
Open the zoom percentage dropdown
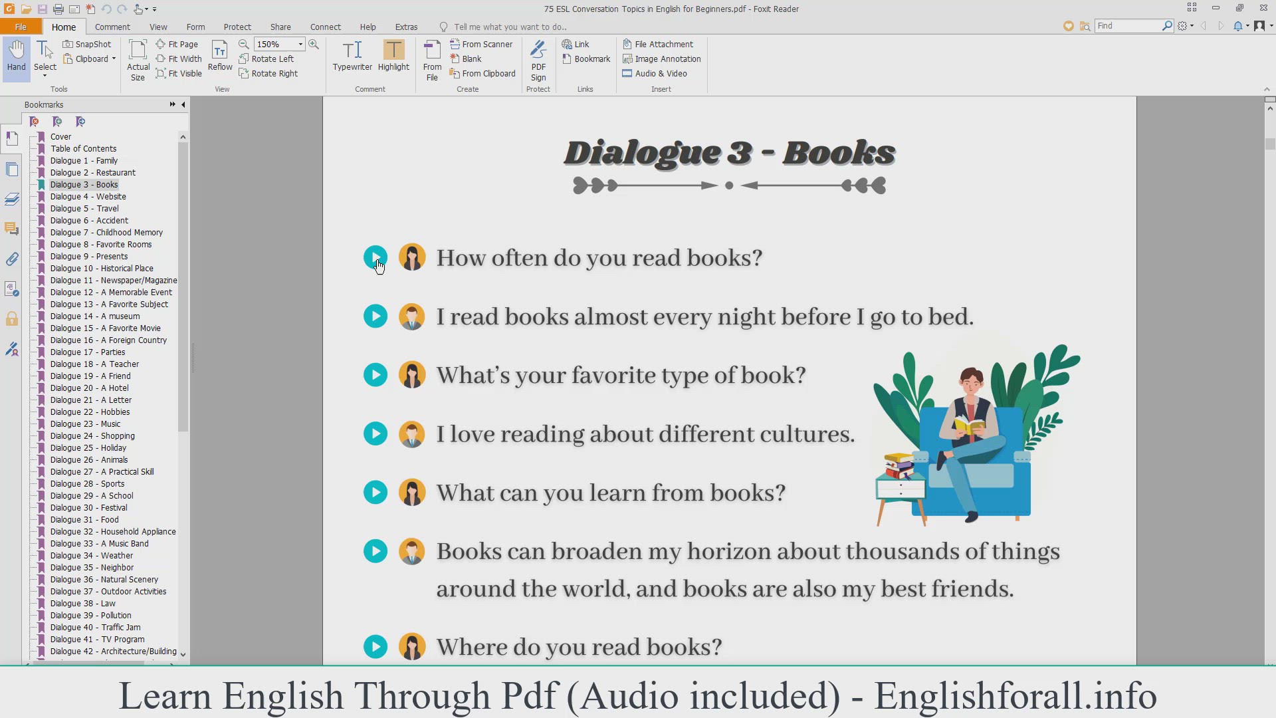coord(300,44)
